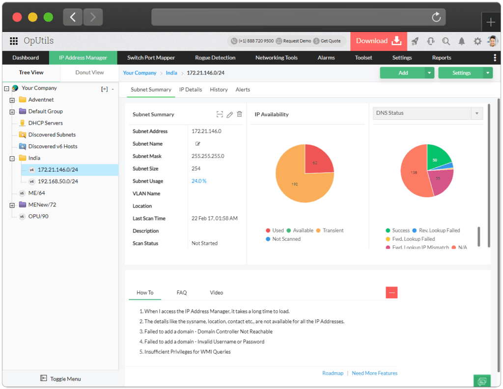
Task: Go to Switch Port Mapper in navigation
Action: pyautogui.click(x=151, y=58)
